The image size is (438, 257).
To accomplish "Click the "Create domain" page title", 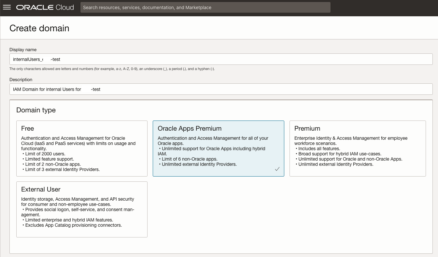I will (39, 28).
